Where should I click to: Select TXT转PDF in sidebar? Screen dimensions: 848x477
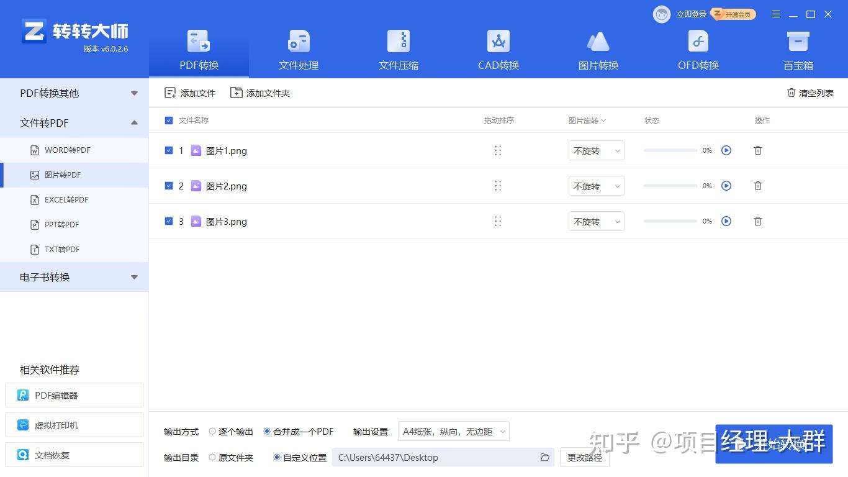click(x=74, y=250)
